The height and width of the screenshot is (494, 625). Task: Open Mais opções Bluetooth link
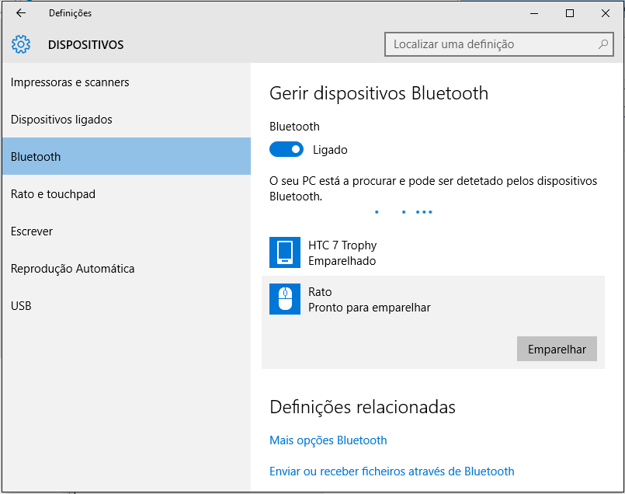[x=328, y=440]
